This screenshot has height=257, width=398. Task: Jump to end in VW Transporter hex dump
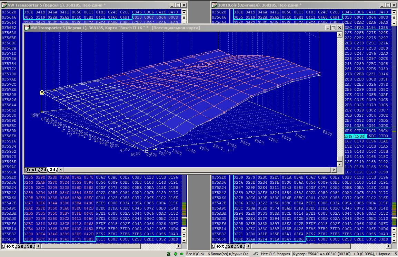click(184, 240)
